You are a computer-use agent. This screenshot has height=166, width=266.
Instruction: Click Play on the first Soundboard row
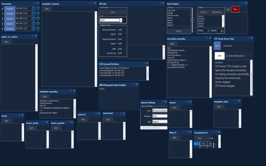pyautogui.click(x=203, y=144)
